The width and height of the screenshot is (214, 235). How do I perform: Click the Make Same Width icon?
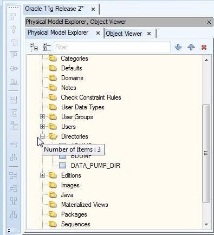click(x=14, y=100)
